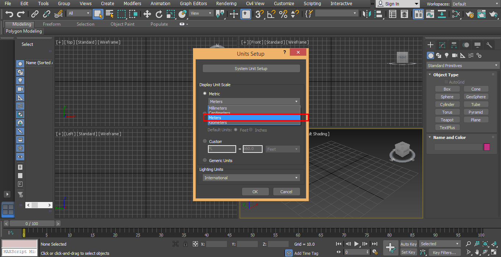Choose the Lights category icon
The width and height of the screenshot is (501, 257).
coord(447,55)
